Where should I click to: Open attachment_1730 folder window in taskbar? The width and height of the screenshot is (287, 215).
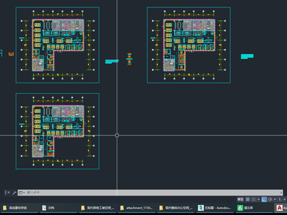(136, 208)
